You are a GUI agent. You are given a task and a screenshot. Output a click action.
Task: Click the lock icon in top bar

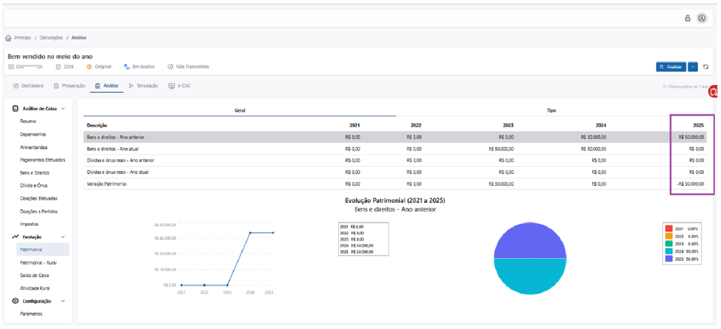(688, 18)
